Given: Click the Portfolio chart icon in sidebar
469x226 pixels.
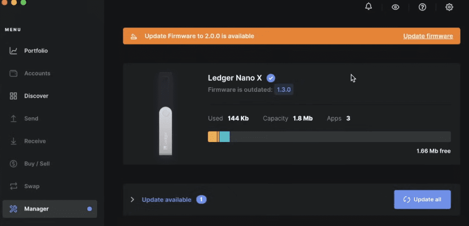Looking at the screenshot, I should [14, 51].
